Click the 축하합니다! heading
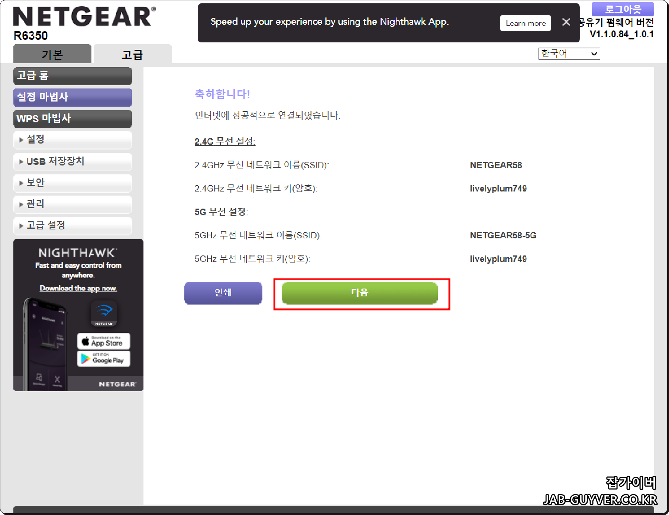Image resolution: width=669 pixels, height=515 pixels. pyautogui.click(x=222, y=94)
